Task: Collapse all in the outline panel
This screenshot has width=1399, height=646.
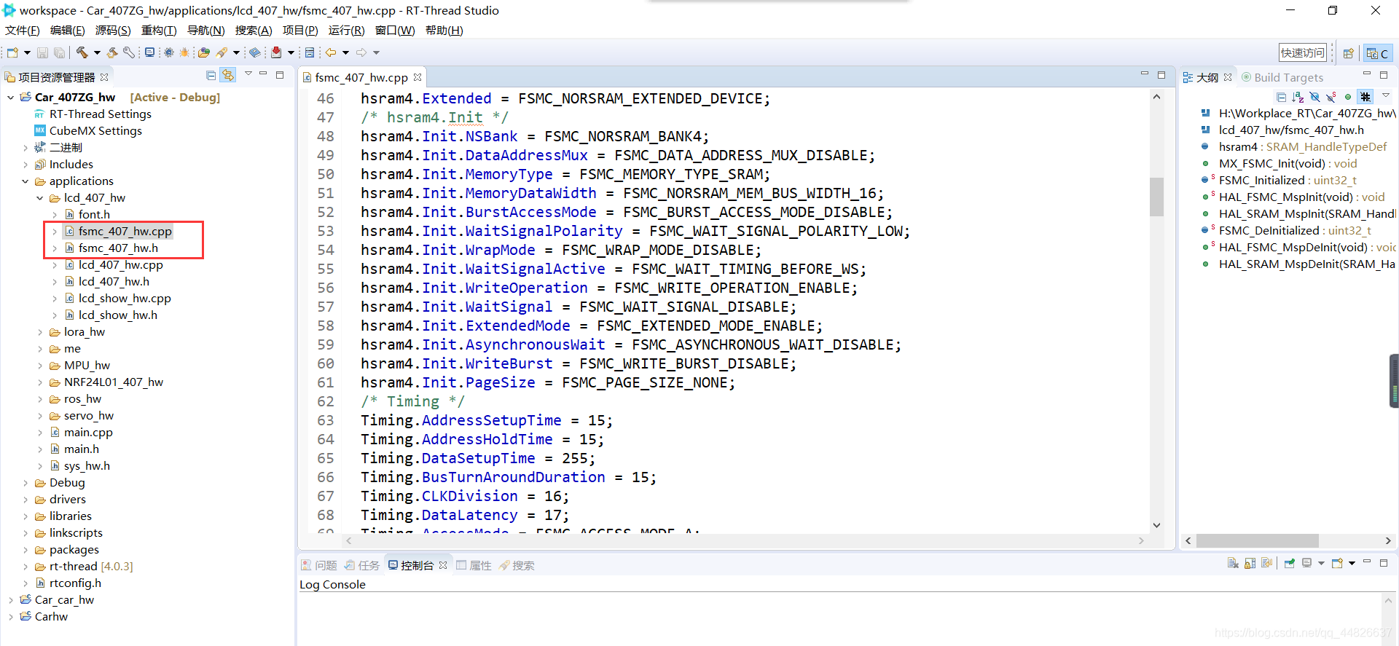Action: click(x=1281, y=97)
